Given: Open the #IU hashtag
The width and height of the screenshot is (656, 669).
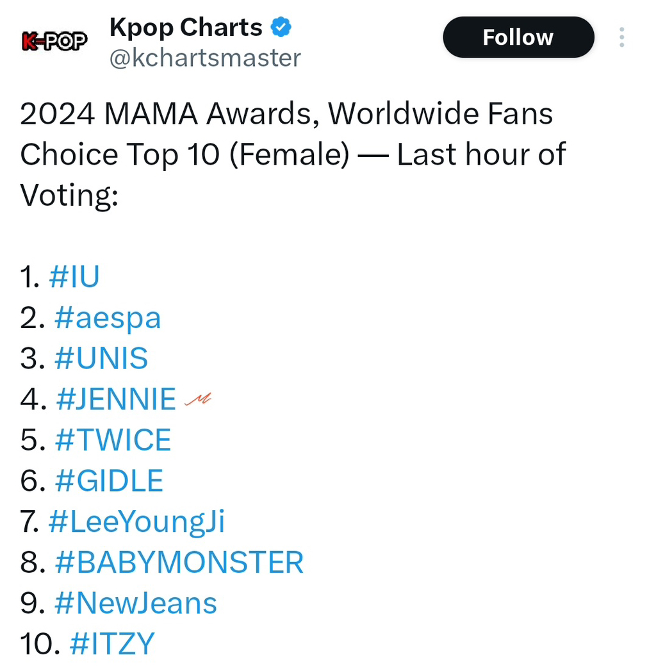Looking at the screenshot, I should pos(74,277).
